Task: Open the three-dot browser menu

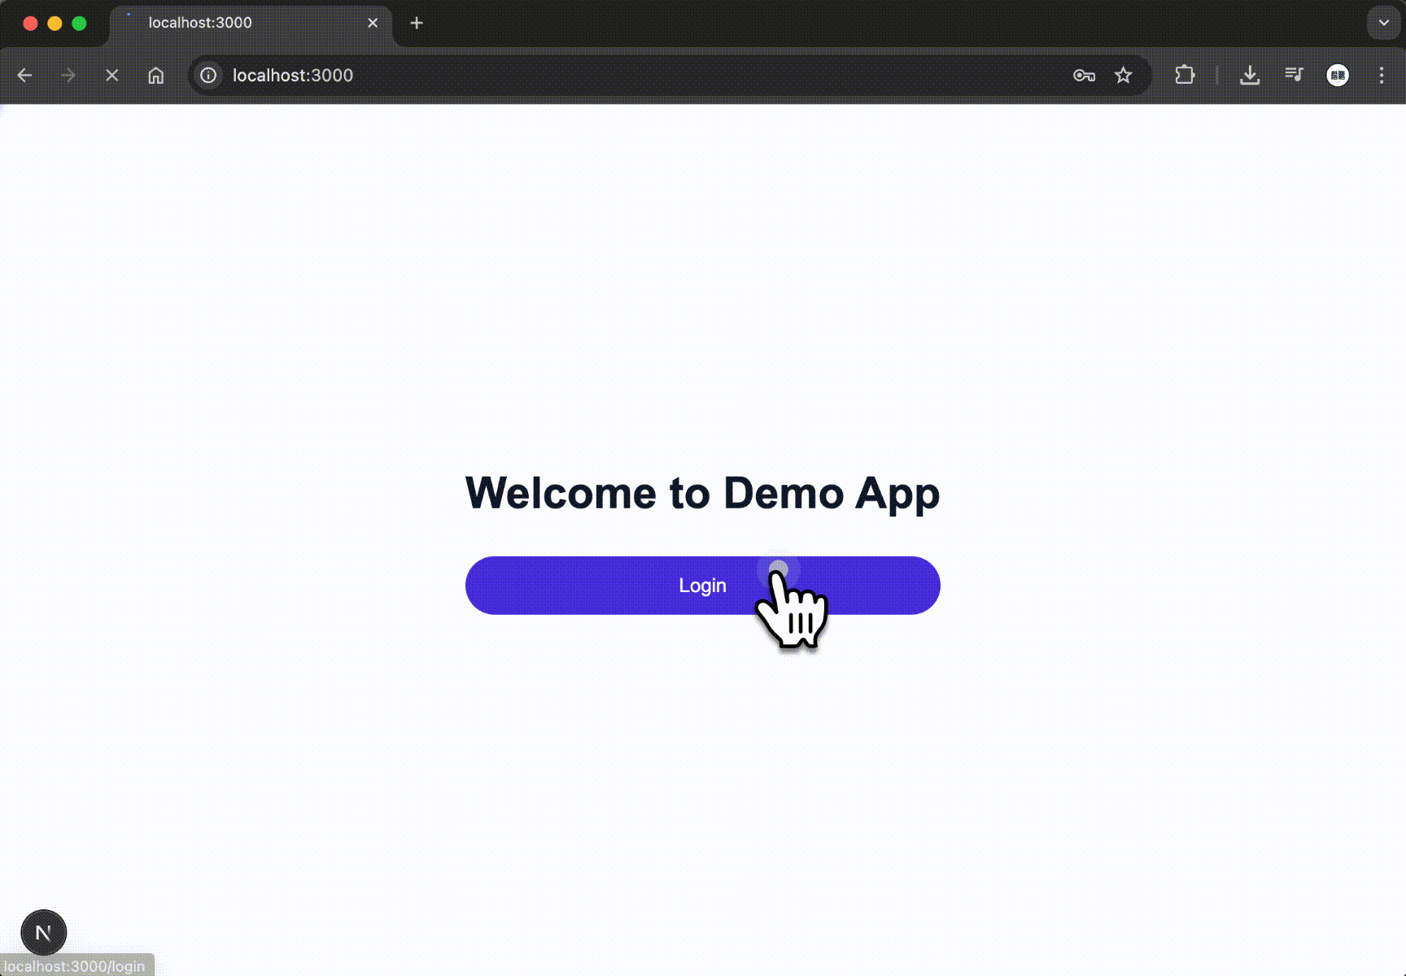Action: [1381, 75]
